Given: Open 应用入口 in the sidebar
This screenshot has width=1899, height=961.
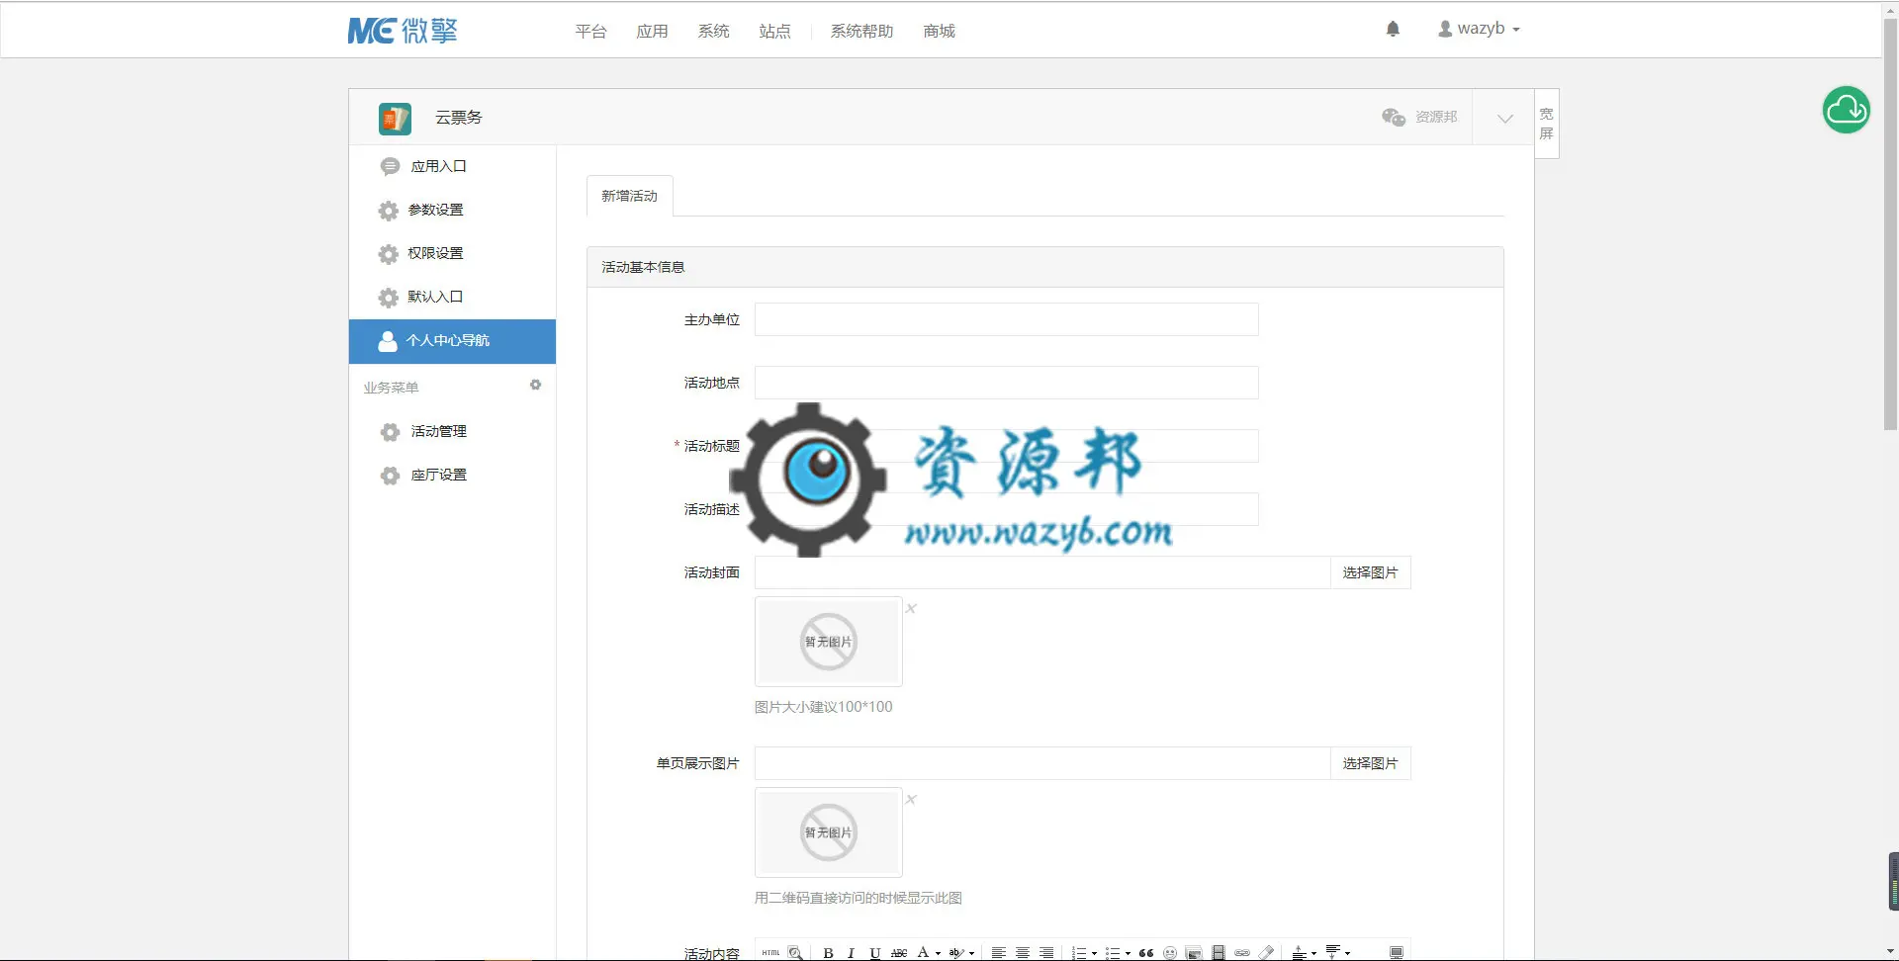Looking at the screenshot, I should [452, 166].
